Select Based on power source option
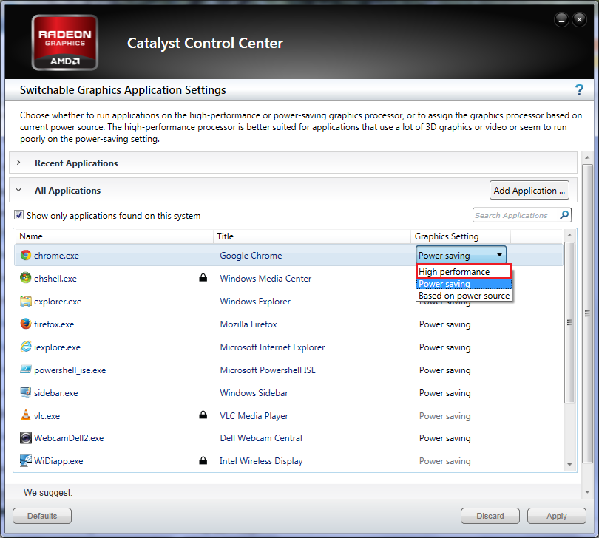Viewport: 599px width, 538px height. 464,296
